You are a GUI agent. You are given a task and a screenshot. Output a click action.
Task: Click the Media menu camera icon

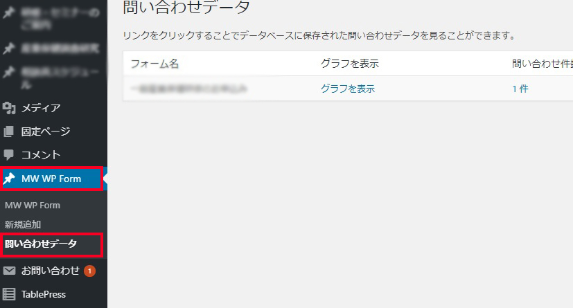tap(9, 108)
